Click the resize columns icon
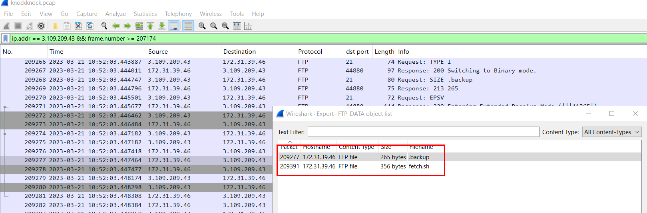The width and height of the screenshot is (647, 213). pos(237,26)
